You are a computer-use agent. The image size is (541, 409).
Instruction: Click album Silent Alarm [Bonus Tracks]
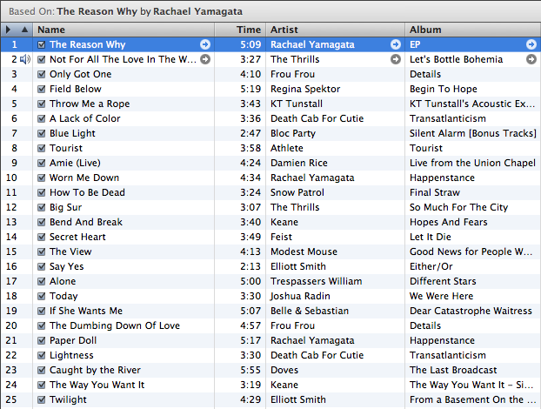coord(472,133)
